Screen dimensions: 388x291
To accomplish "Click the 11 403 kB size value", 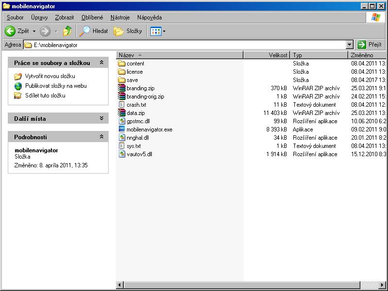I will click(x=275, y=113).
